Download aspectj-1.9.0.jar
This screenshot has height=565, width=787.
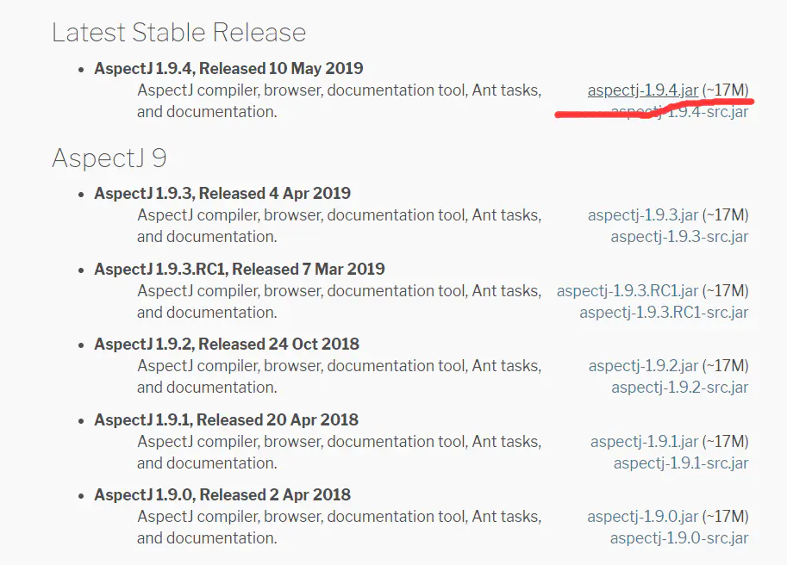tap(642, 517)
